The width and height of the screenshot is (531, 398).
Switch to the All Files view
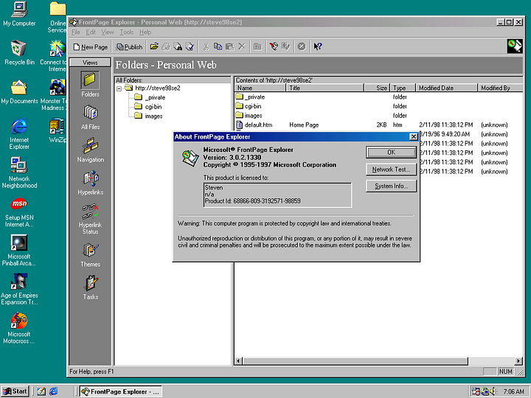coord(90,116)
